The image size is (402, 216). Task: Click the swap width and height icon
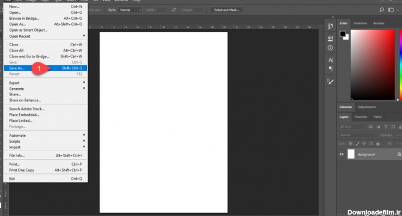(x=174, y=10)
